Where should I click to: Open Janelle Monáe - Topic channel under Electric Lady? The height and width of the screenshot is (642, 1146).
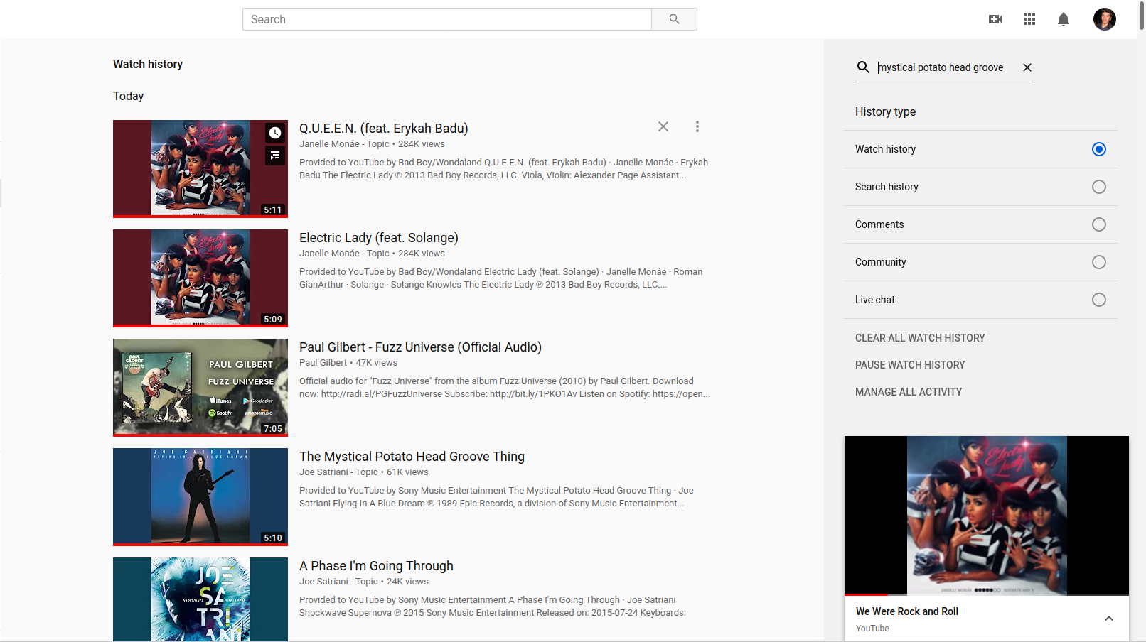(344, 254)
